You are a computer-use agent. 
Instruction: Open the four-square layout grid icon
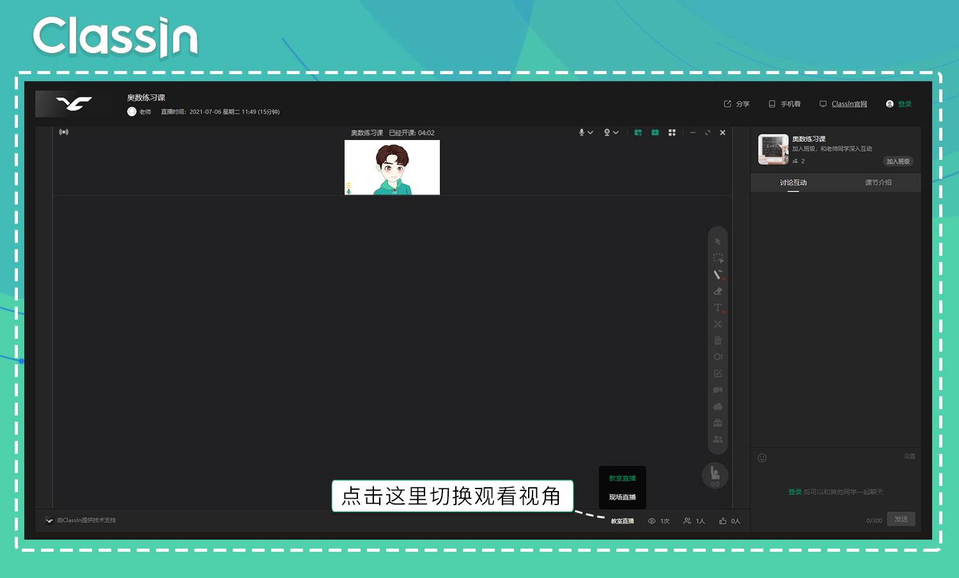tap(672, 132)
